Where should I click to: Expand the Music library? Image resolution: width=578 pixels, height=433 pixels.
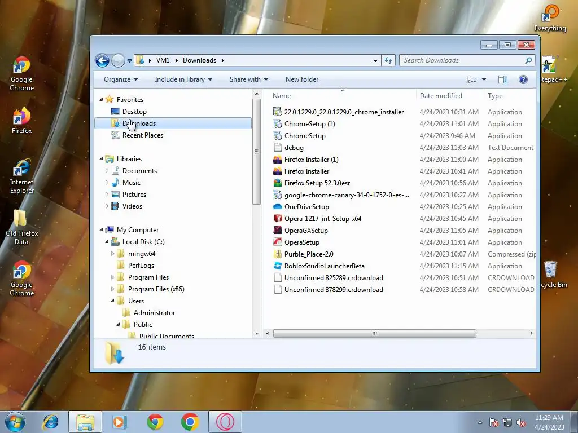[x=107, y=183]
